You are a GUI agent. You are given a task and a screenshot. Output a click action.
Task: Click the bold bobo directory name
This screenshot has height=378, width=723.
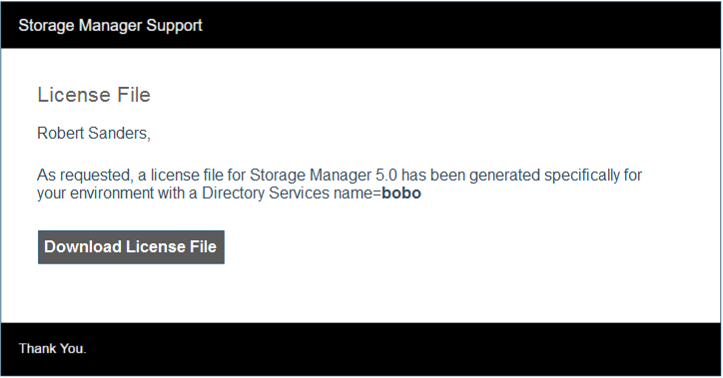click(401, 192)
